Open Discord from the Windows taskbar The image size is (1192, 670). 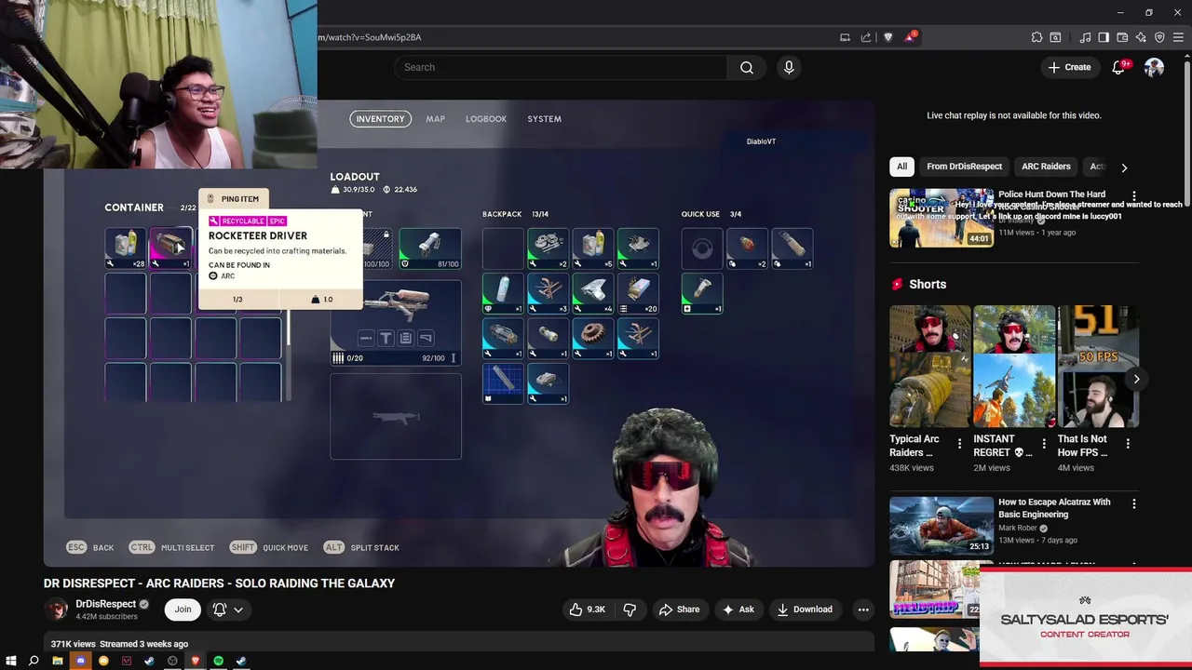80,661
